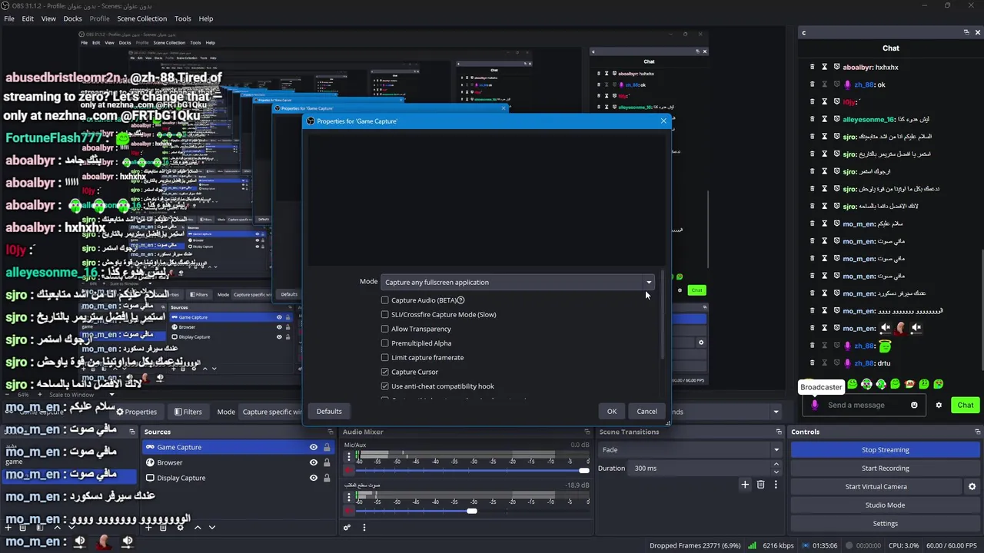Float the Controls dock with its header icon
Image resolution: width=984 pixels, height=553 pixels.
click(x=977, y=432)
